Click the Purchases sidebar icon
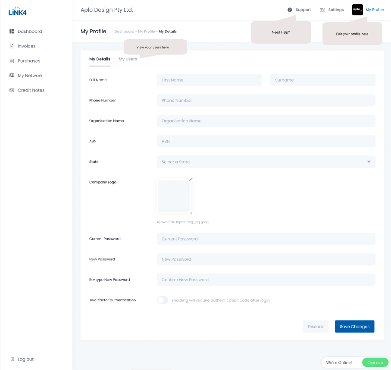This screenshot has height=370, width=391. click(12, 61)
